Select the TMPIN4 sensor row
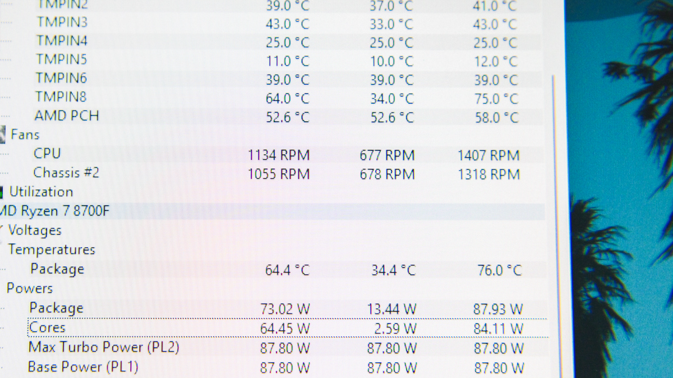 click(x=272, y=42)
